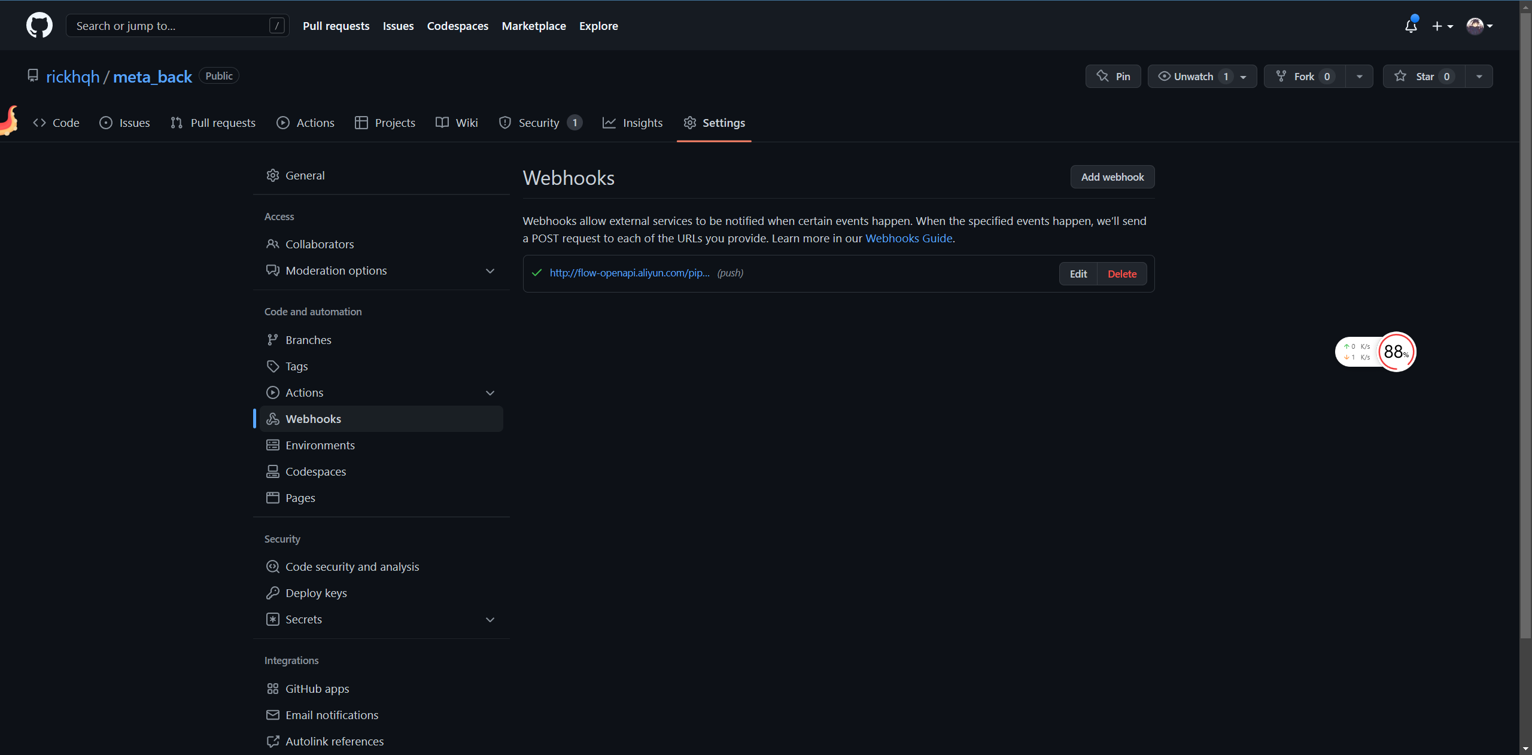1532x755 pixels.
Task: Expand the Fork options caret
Action: point(1360,77)
